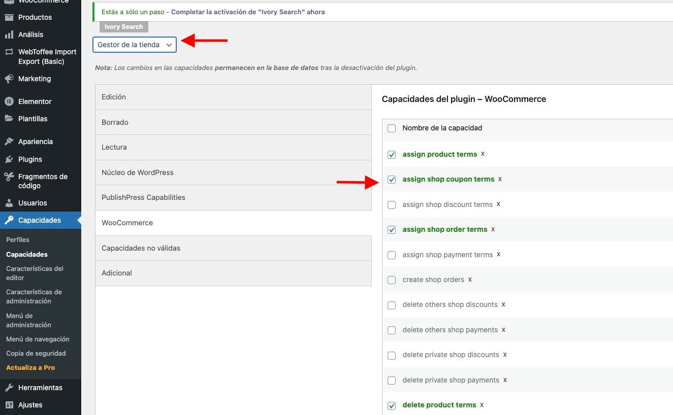Enable assign shop payment terms checkbox

392,255
